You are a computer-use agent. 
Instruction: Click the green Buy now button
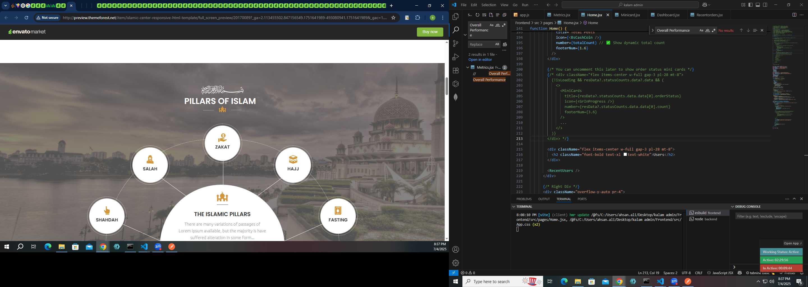coord(430,32)
